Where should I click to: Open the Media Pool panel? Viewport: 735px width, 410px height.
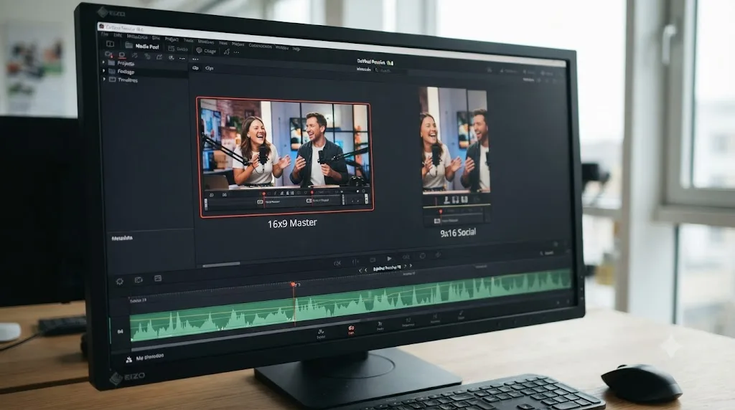click(142, 46)
